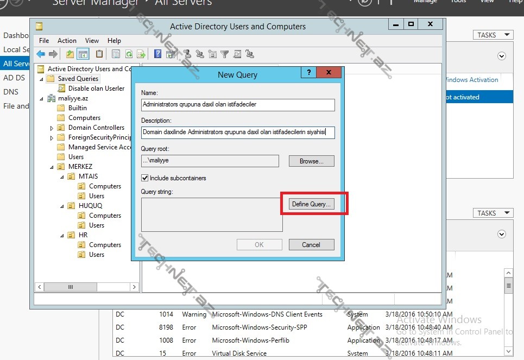This screenshot has width=524, height=360.
Task: Select the Disable olan Userler saved query
Action: (x=96, y=89)
